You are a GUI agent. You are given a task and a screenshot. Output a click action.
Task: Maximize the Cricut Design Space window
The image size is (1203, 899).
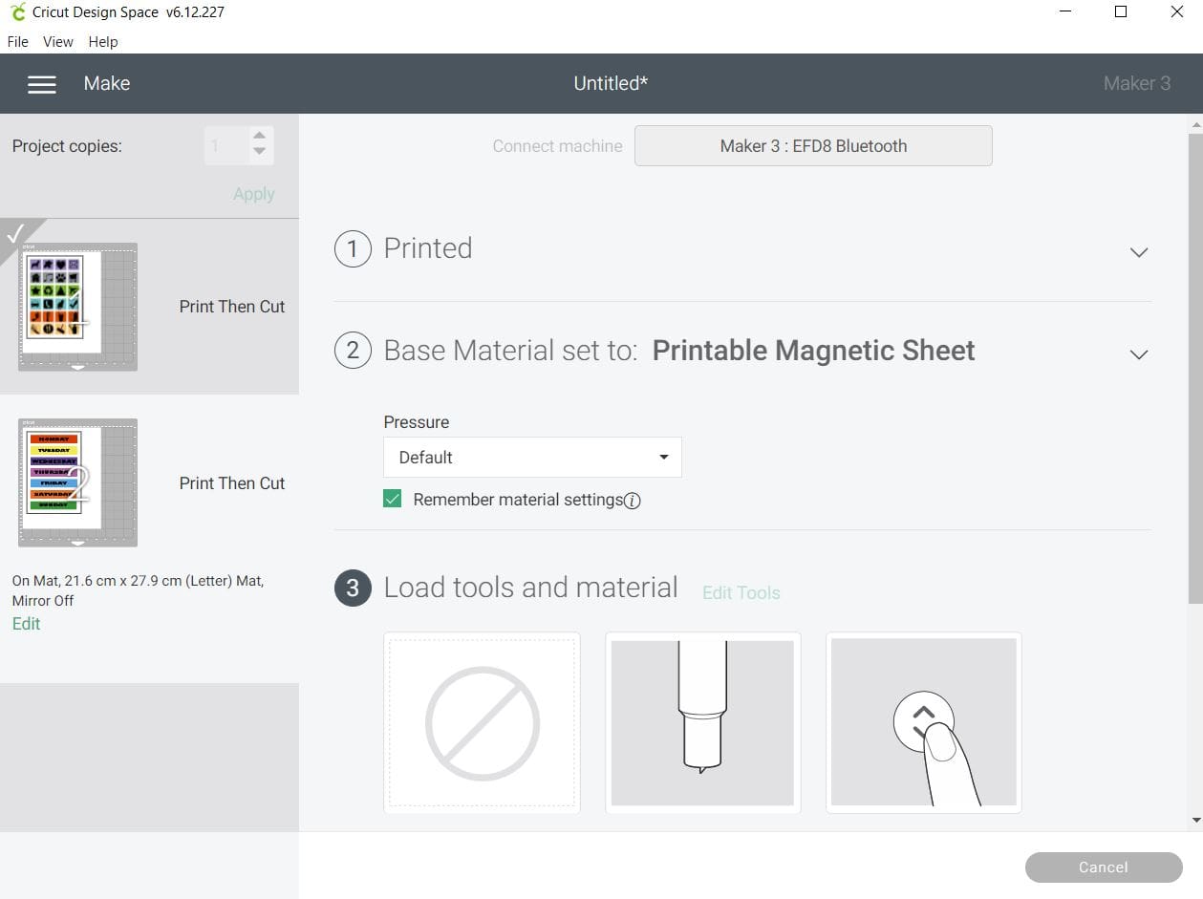pos(1121,12)
